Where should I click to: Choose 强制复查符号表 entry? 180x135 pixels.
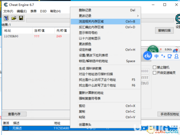pos(106,98)
